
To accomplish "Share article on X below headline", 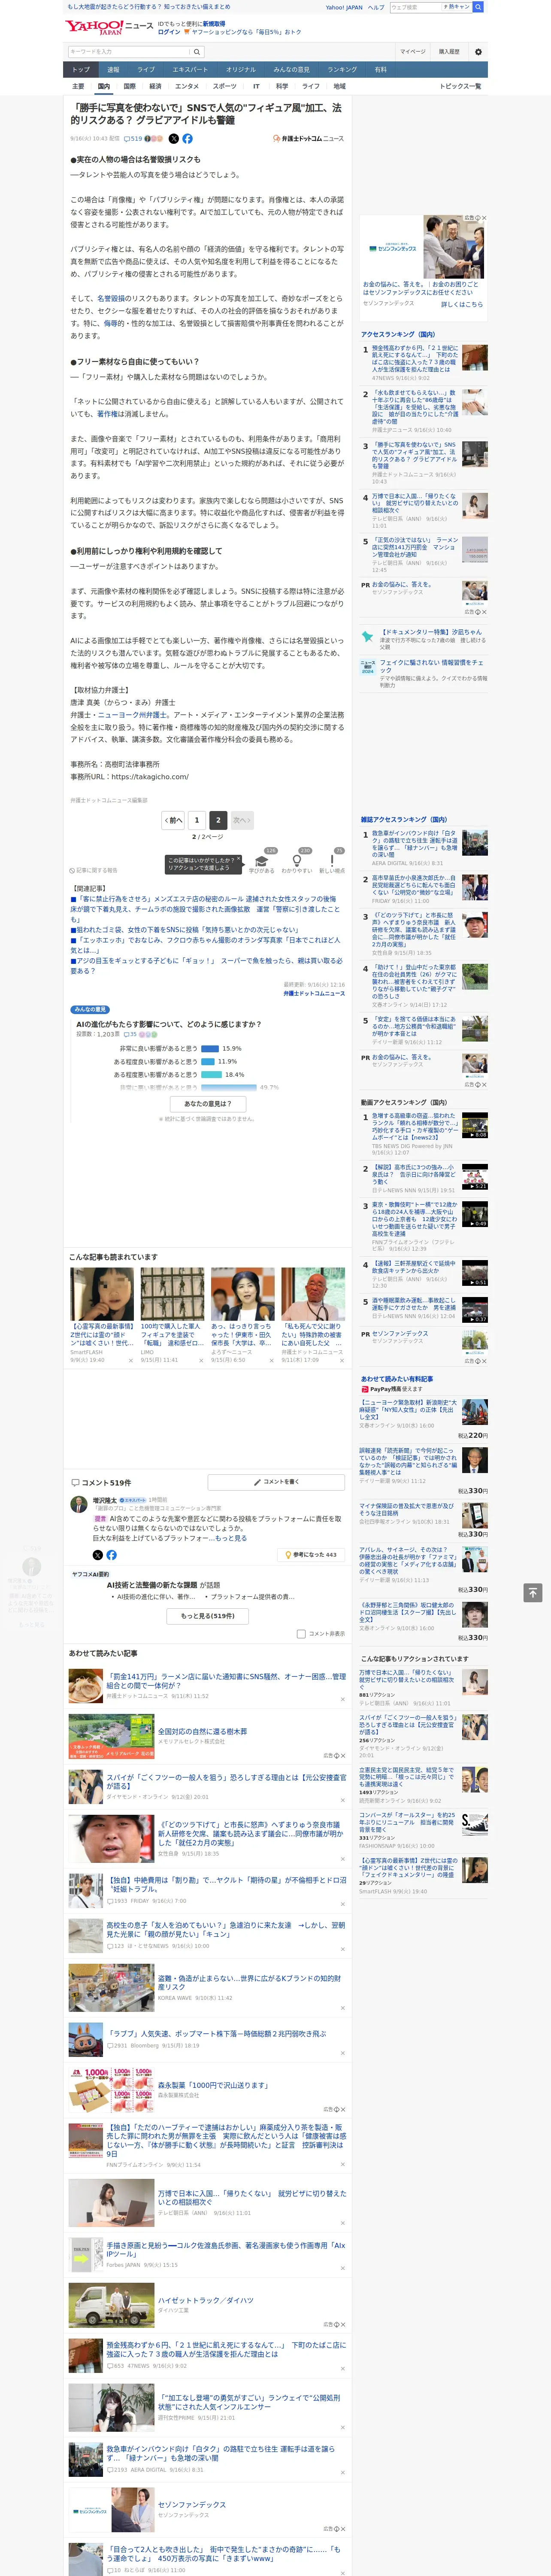I will [x=173, y=139].
